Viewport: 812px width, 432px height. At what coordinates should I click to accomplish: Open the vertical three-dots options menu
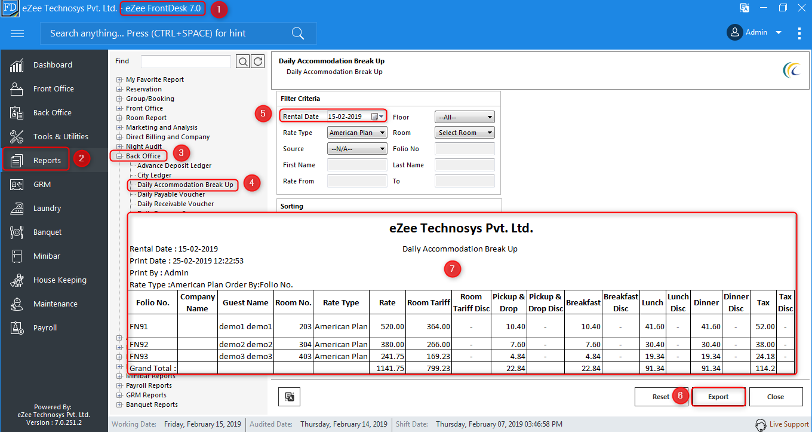click(799, 33)
